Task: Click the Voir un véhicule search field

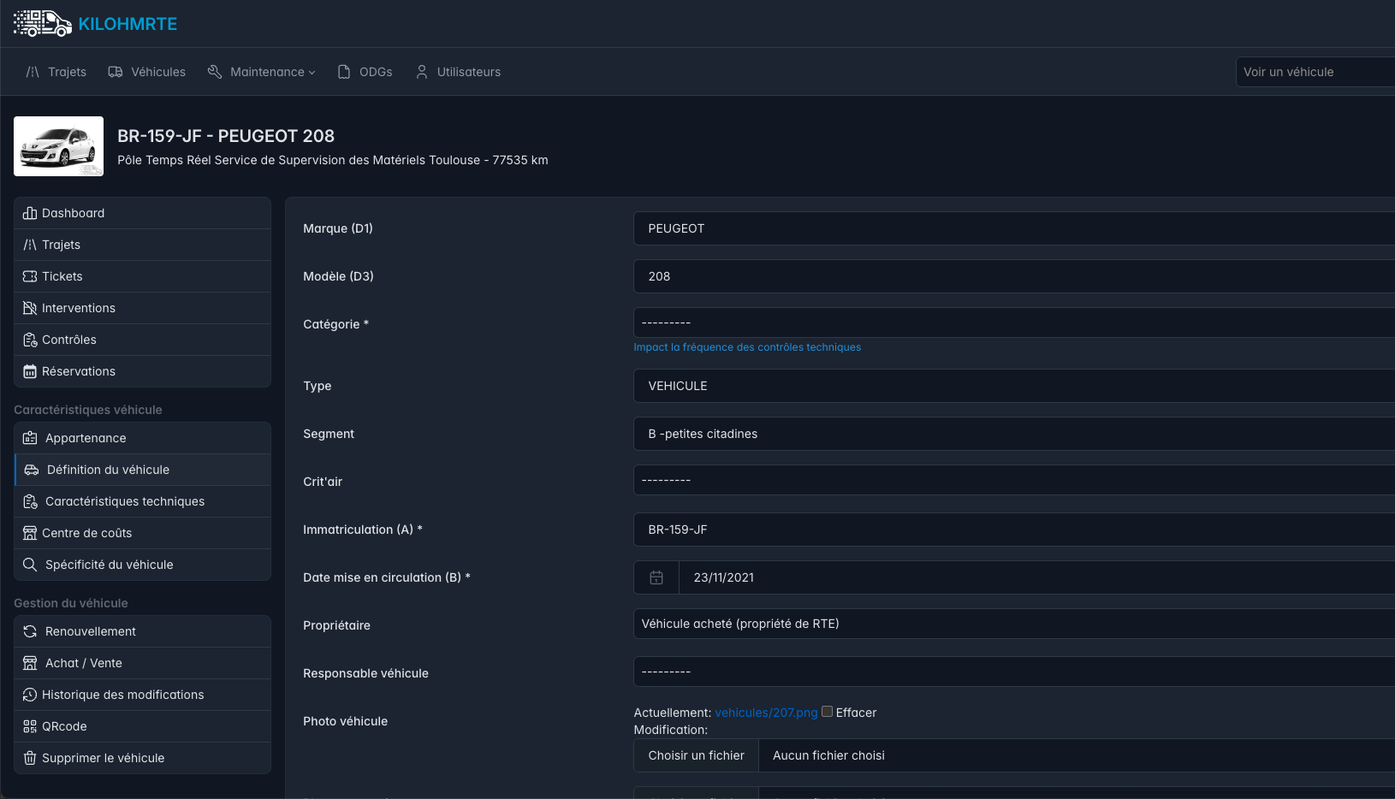Action: point(1314,72)
